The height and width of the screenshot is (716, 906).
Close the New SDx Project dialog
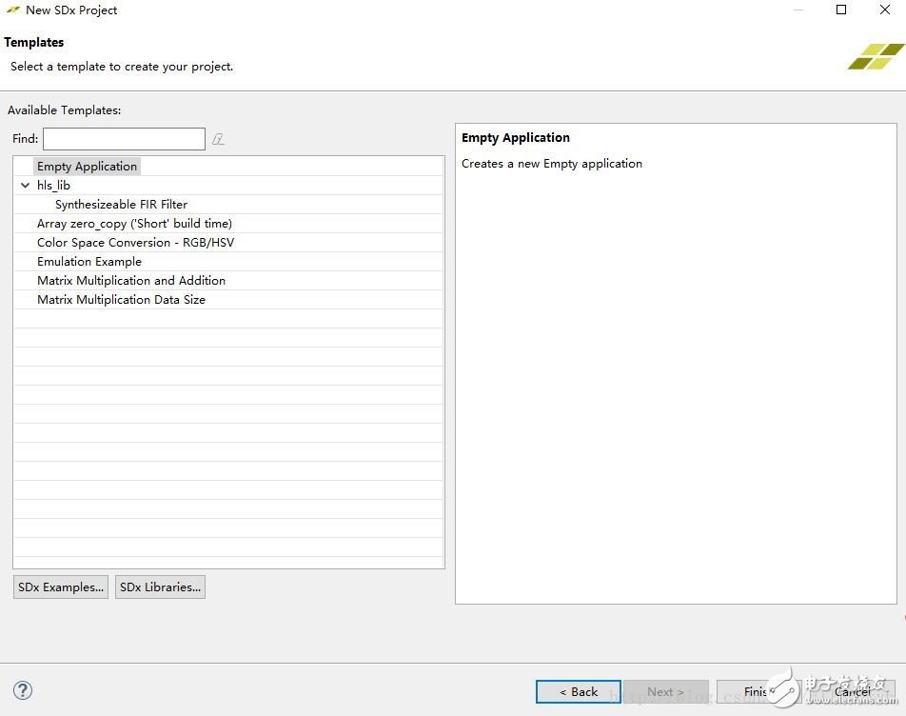[x=884, y=10]
